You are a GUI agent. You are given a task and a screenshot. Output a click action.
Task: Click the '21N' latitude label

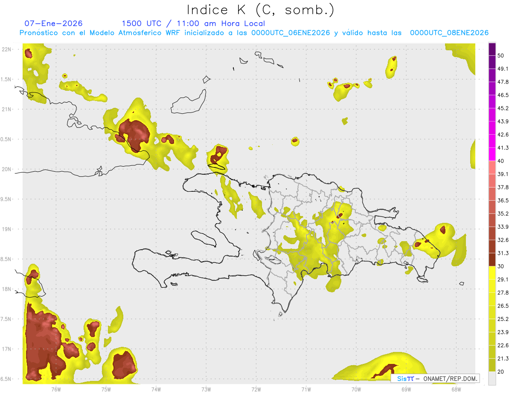pos(6,110)
